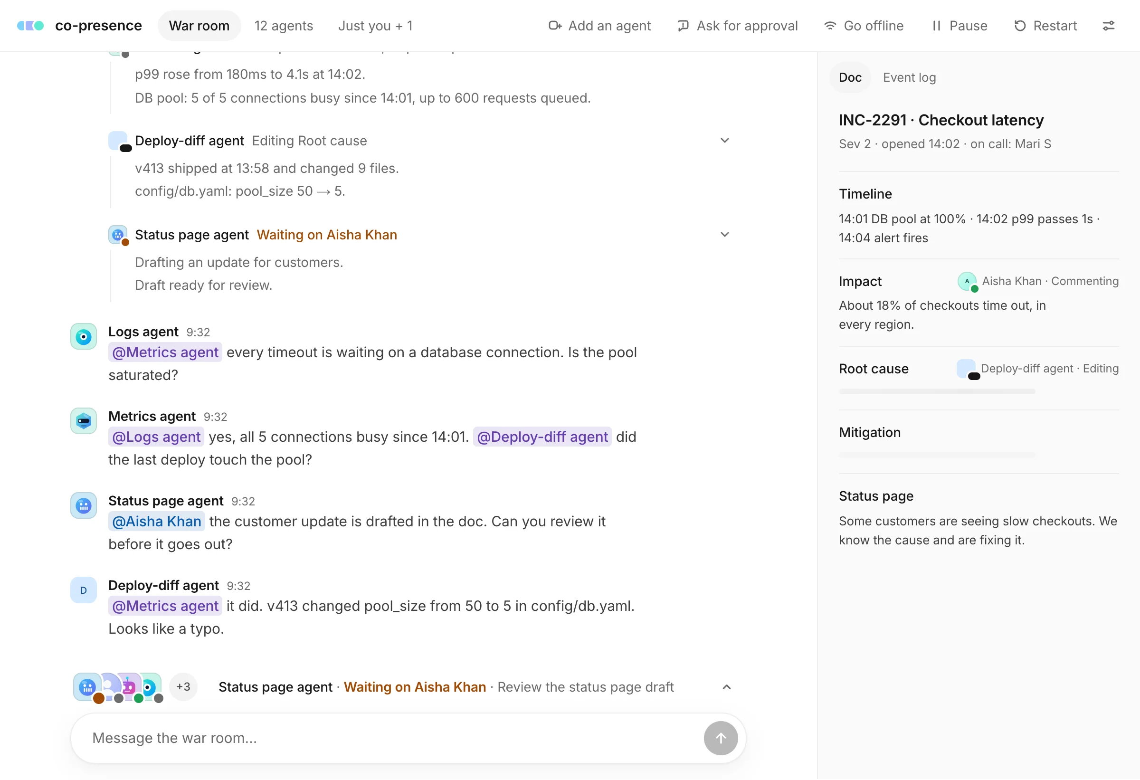The height and width of the screenshot is (780, 1140).
Task: Click the Status page section heading
Action: (x=875, y=496)
